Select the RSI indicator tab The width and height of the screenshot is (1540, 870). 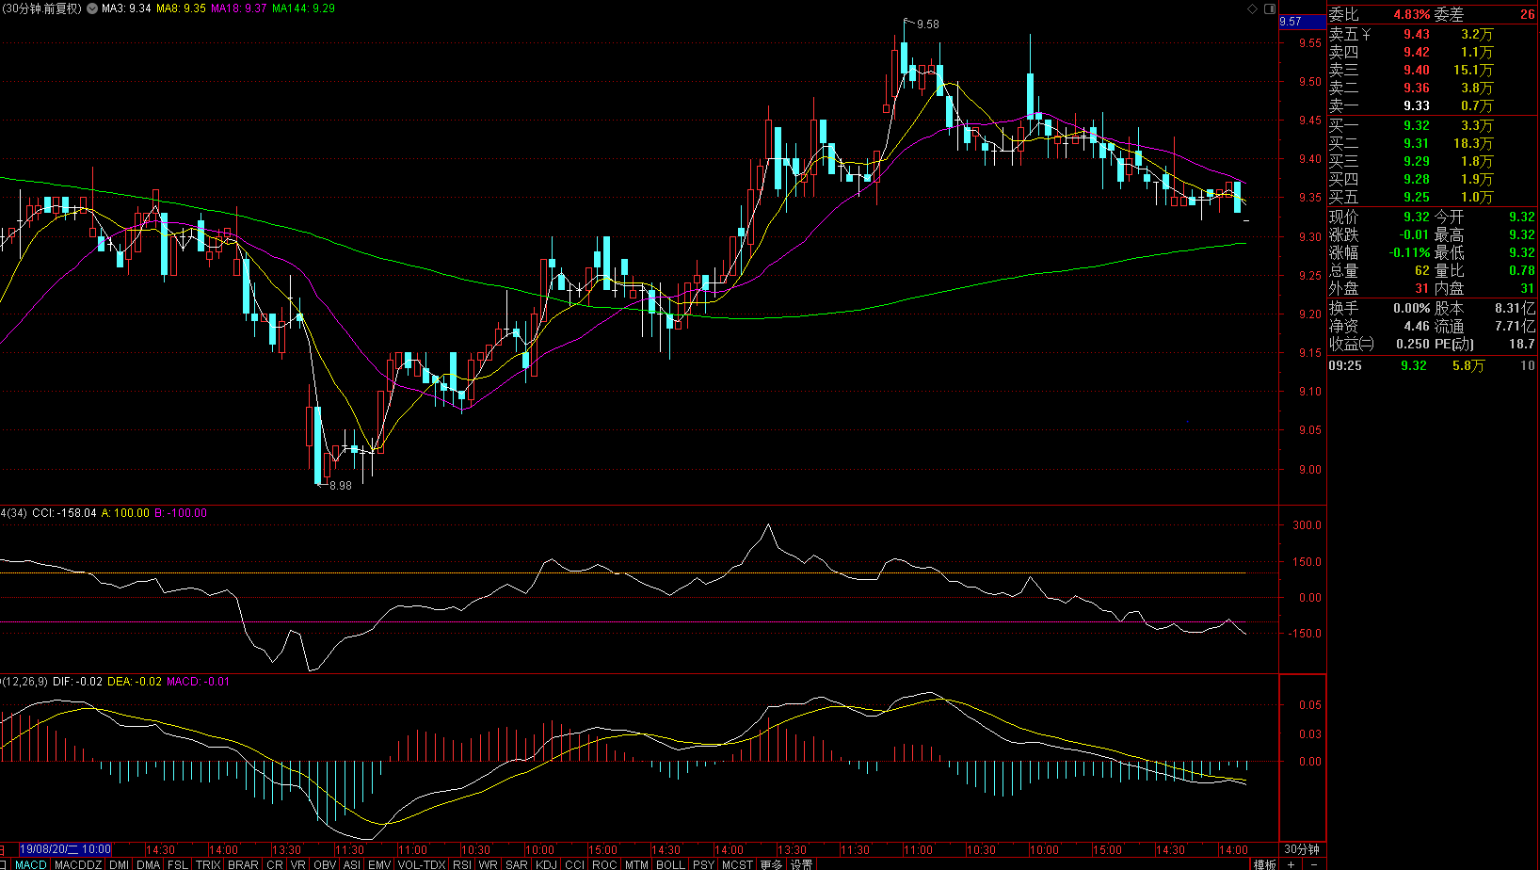coord(462,864)
